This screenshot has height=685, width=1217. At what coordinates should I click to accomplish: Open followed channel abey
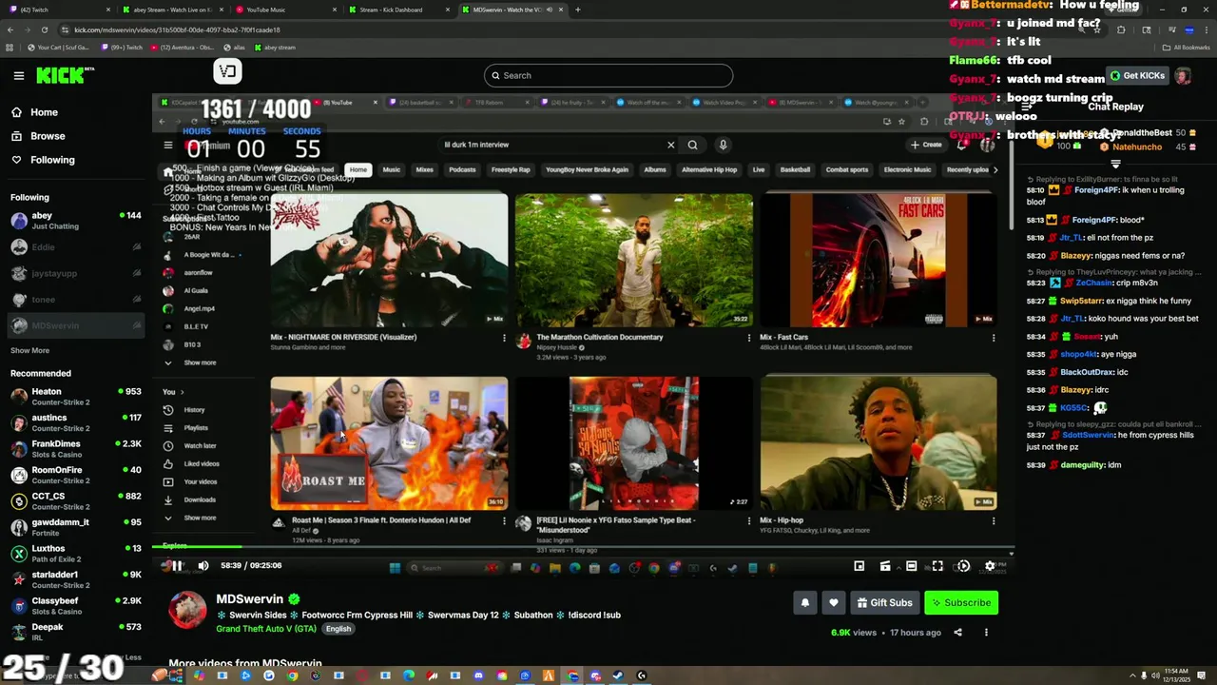(76, 221)
